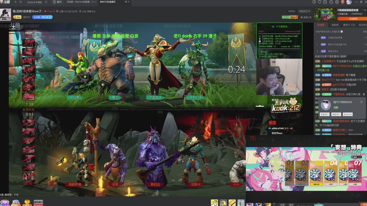Click the blue treasure icon in bottom bar

coord(16,203)
